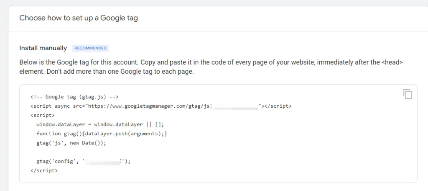This screenshot has width=428, height=191.
Task: Click the "gtag('config', ..." line
Action: pyautogui.click(x=84, y=161)
